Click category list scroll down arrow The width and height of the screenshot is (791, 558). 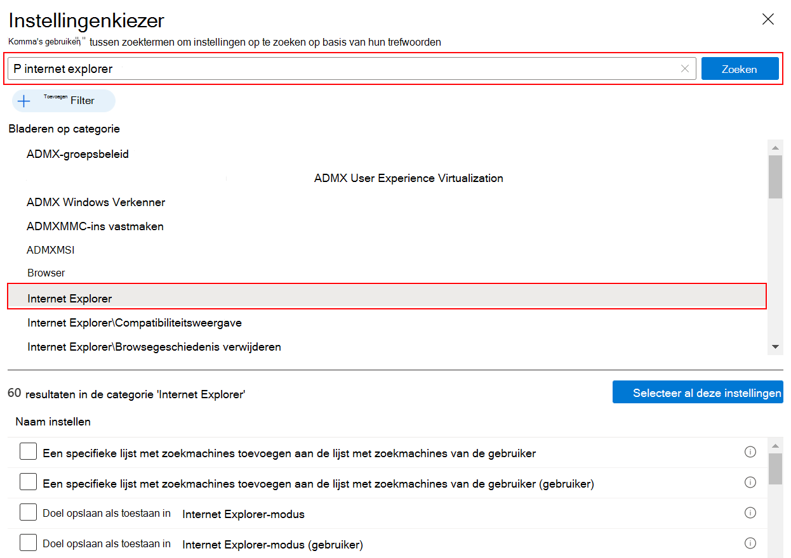[x=775, y=347]
